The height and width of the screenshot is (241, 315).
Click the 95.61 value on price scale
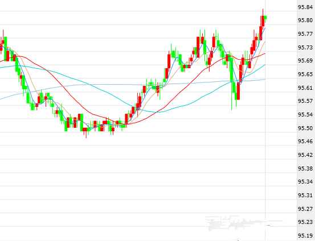tap(305, 88)
